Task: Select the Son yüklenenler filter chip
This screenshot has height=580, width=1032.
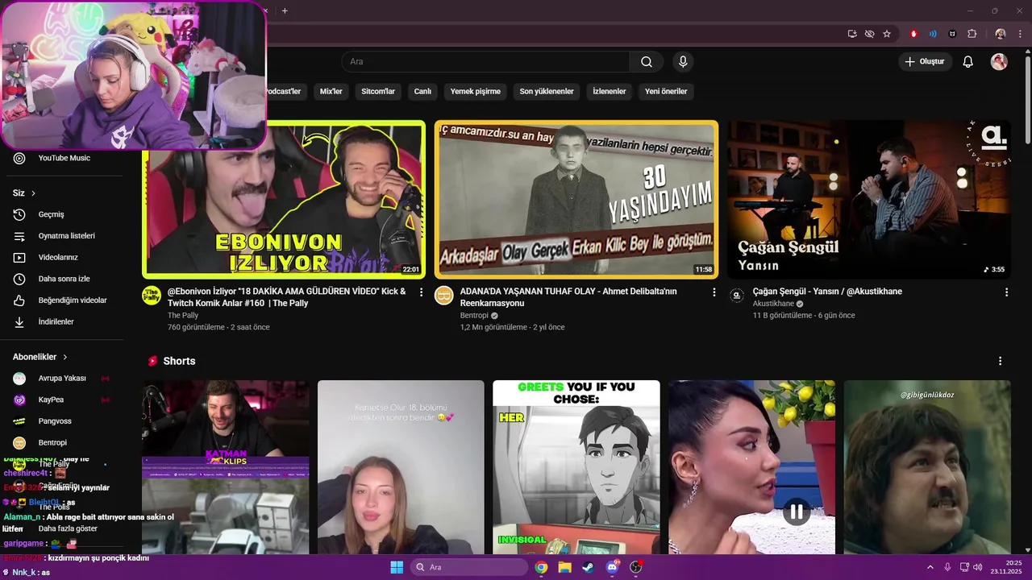Action: pos(547,92)
